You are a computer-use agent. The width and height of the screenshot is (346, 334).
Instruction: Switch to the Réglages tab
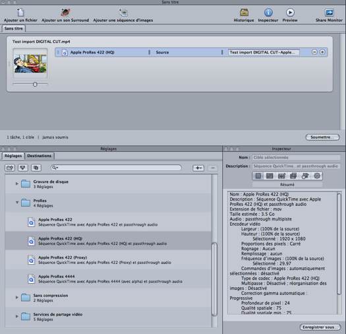[x=13, y=156]
